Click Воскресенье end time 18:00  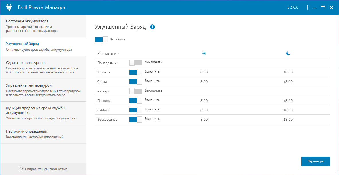pyautogui.click(x=288, y=120)
